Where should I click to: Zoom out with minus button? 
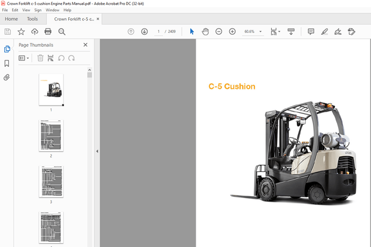(219, 32)
